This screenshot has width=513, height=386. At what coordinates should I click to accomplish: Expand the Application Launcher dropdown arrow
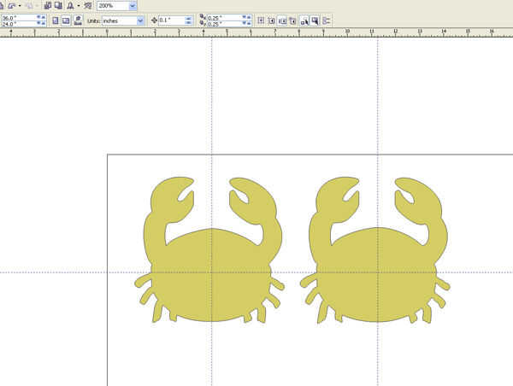tap(79, 6)
